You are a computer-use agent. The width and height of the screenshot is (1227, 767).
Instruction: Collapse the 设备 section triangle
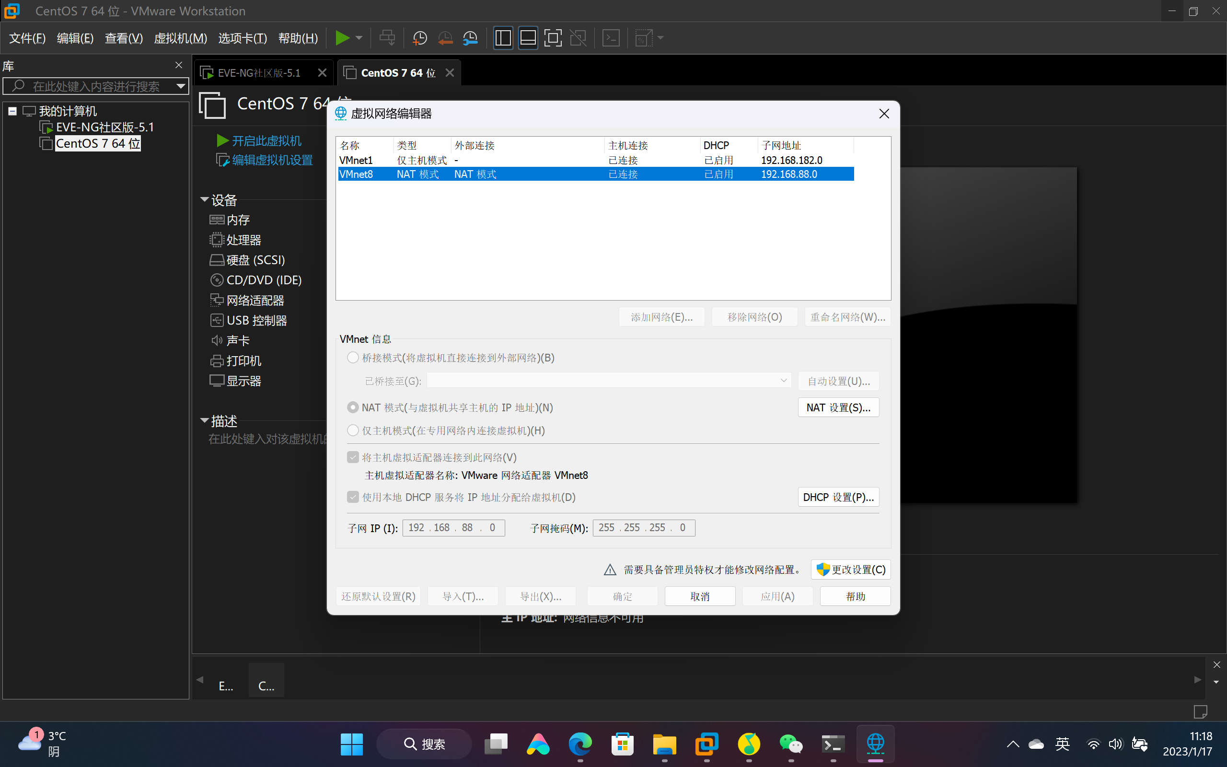click(204, 200)
